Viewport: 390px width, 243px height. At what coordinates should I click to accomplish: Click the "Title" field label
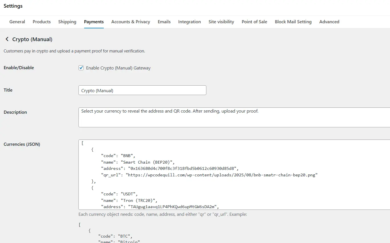8,90
